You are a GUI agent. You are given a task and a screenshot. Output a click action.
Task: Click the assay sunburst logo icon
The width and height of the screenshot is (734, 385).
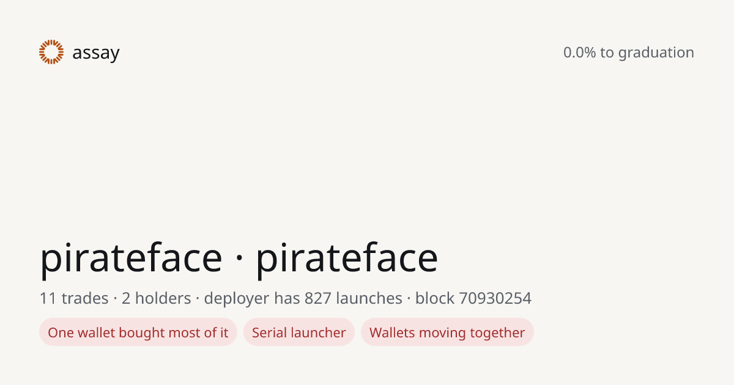(x=51, y=52)
